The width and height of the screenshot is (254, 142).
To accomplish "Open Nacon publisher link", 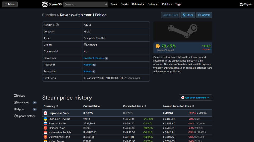I will pyautogui.click(x=88, y=65).
